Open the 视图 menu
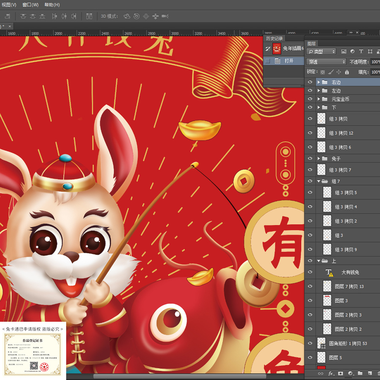380x380 pixels. 9,5
